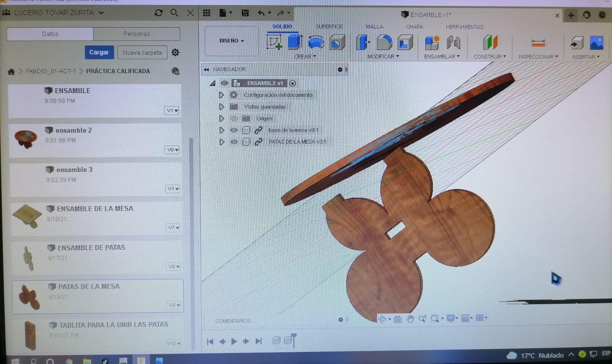The image size is (612, 364).
Task: Click the New Component icon
Action: tap(433, 43)
